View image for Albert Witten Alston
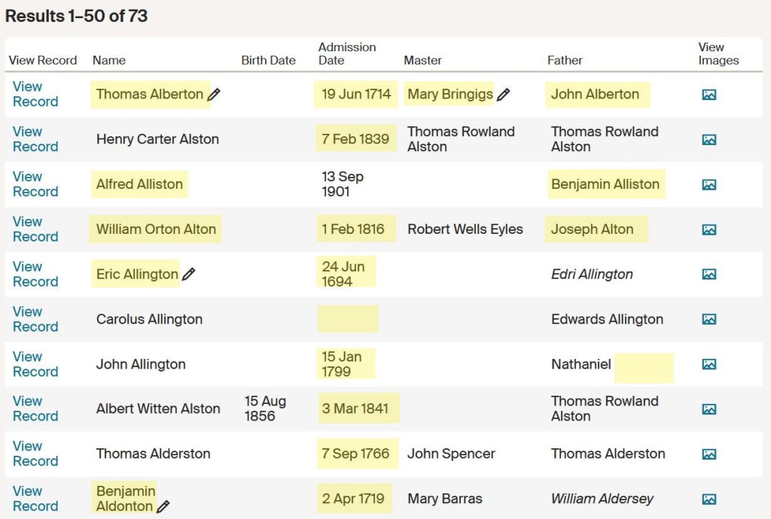Image resolution: width=771 pixels, height=519 pixels. tap(709, 409)
